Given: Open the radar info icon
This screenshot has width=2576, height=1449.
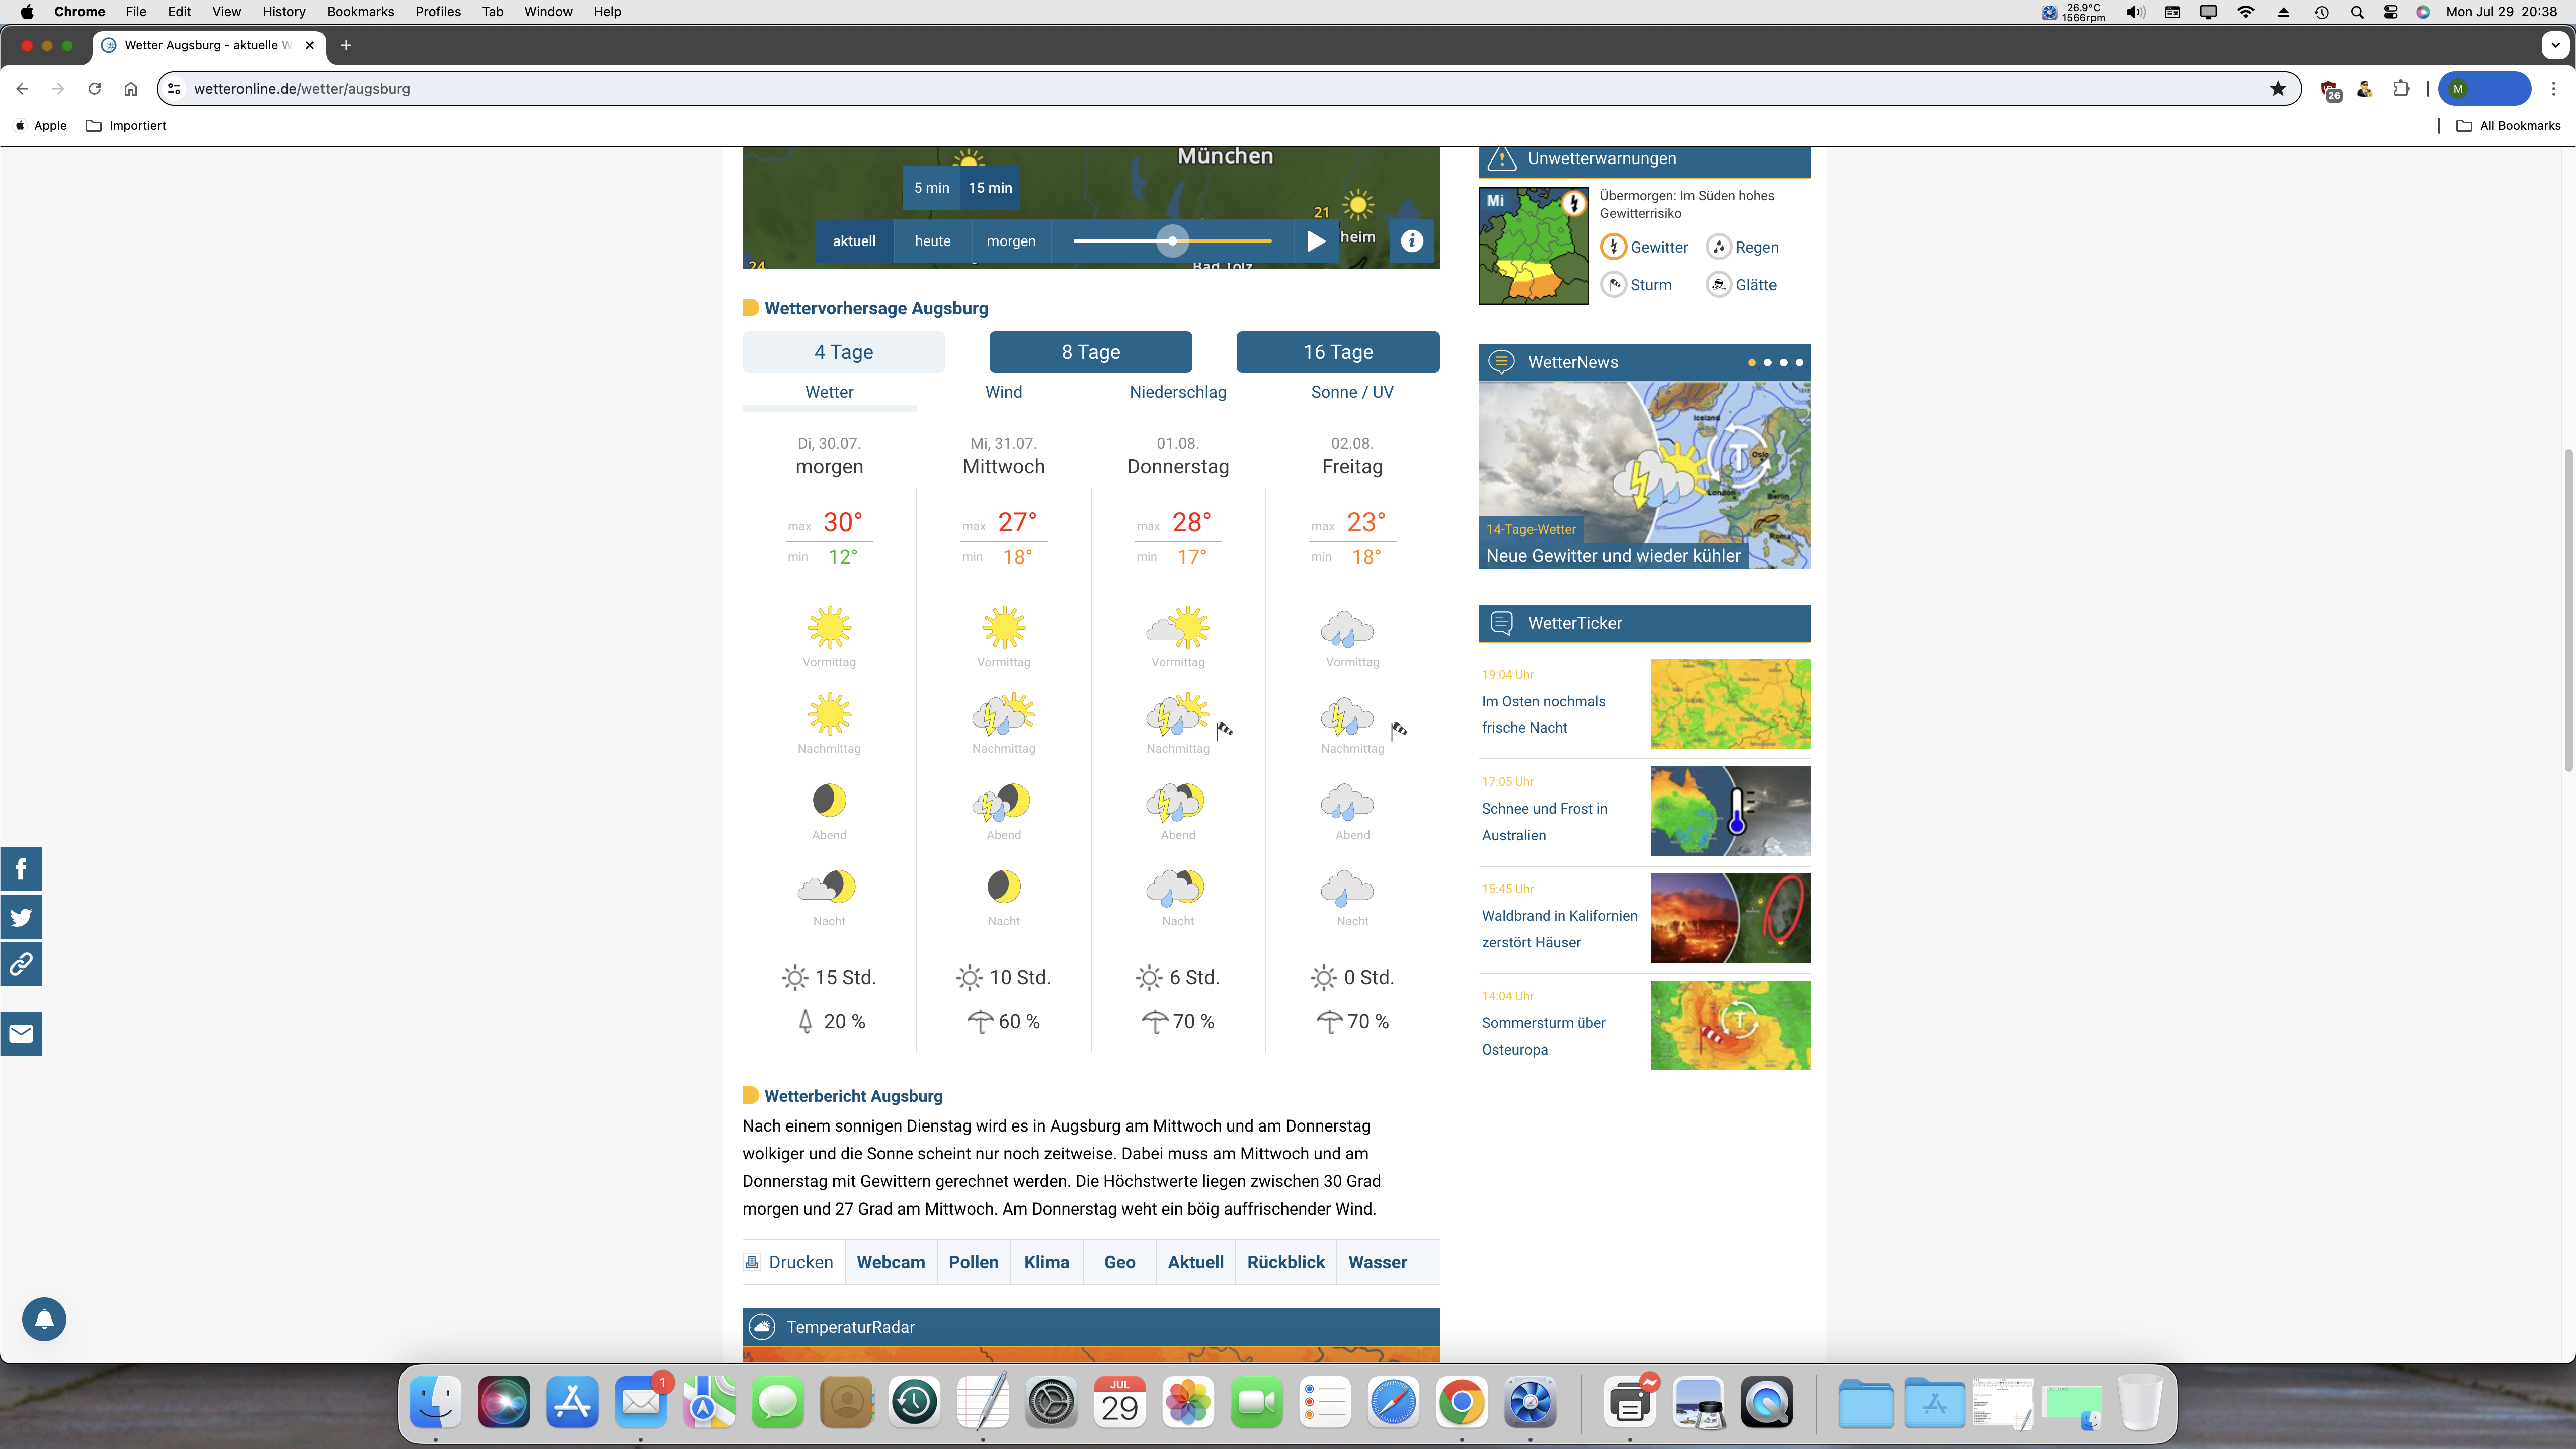Looking at the screenshot, I should coord(1412,241).
